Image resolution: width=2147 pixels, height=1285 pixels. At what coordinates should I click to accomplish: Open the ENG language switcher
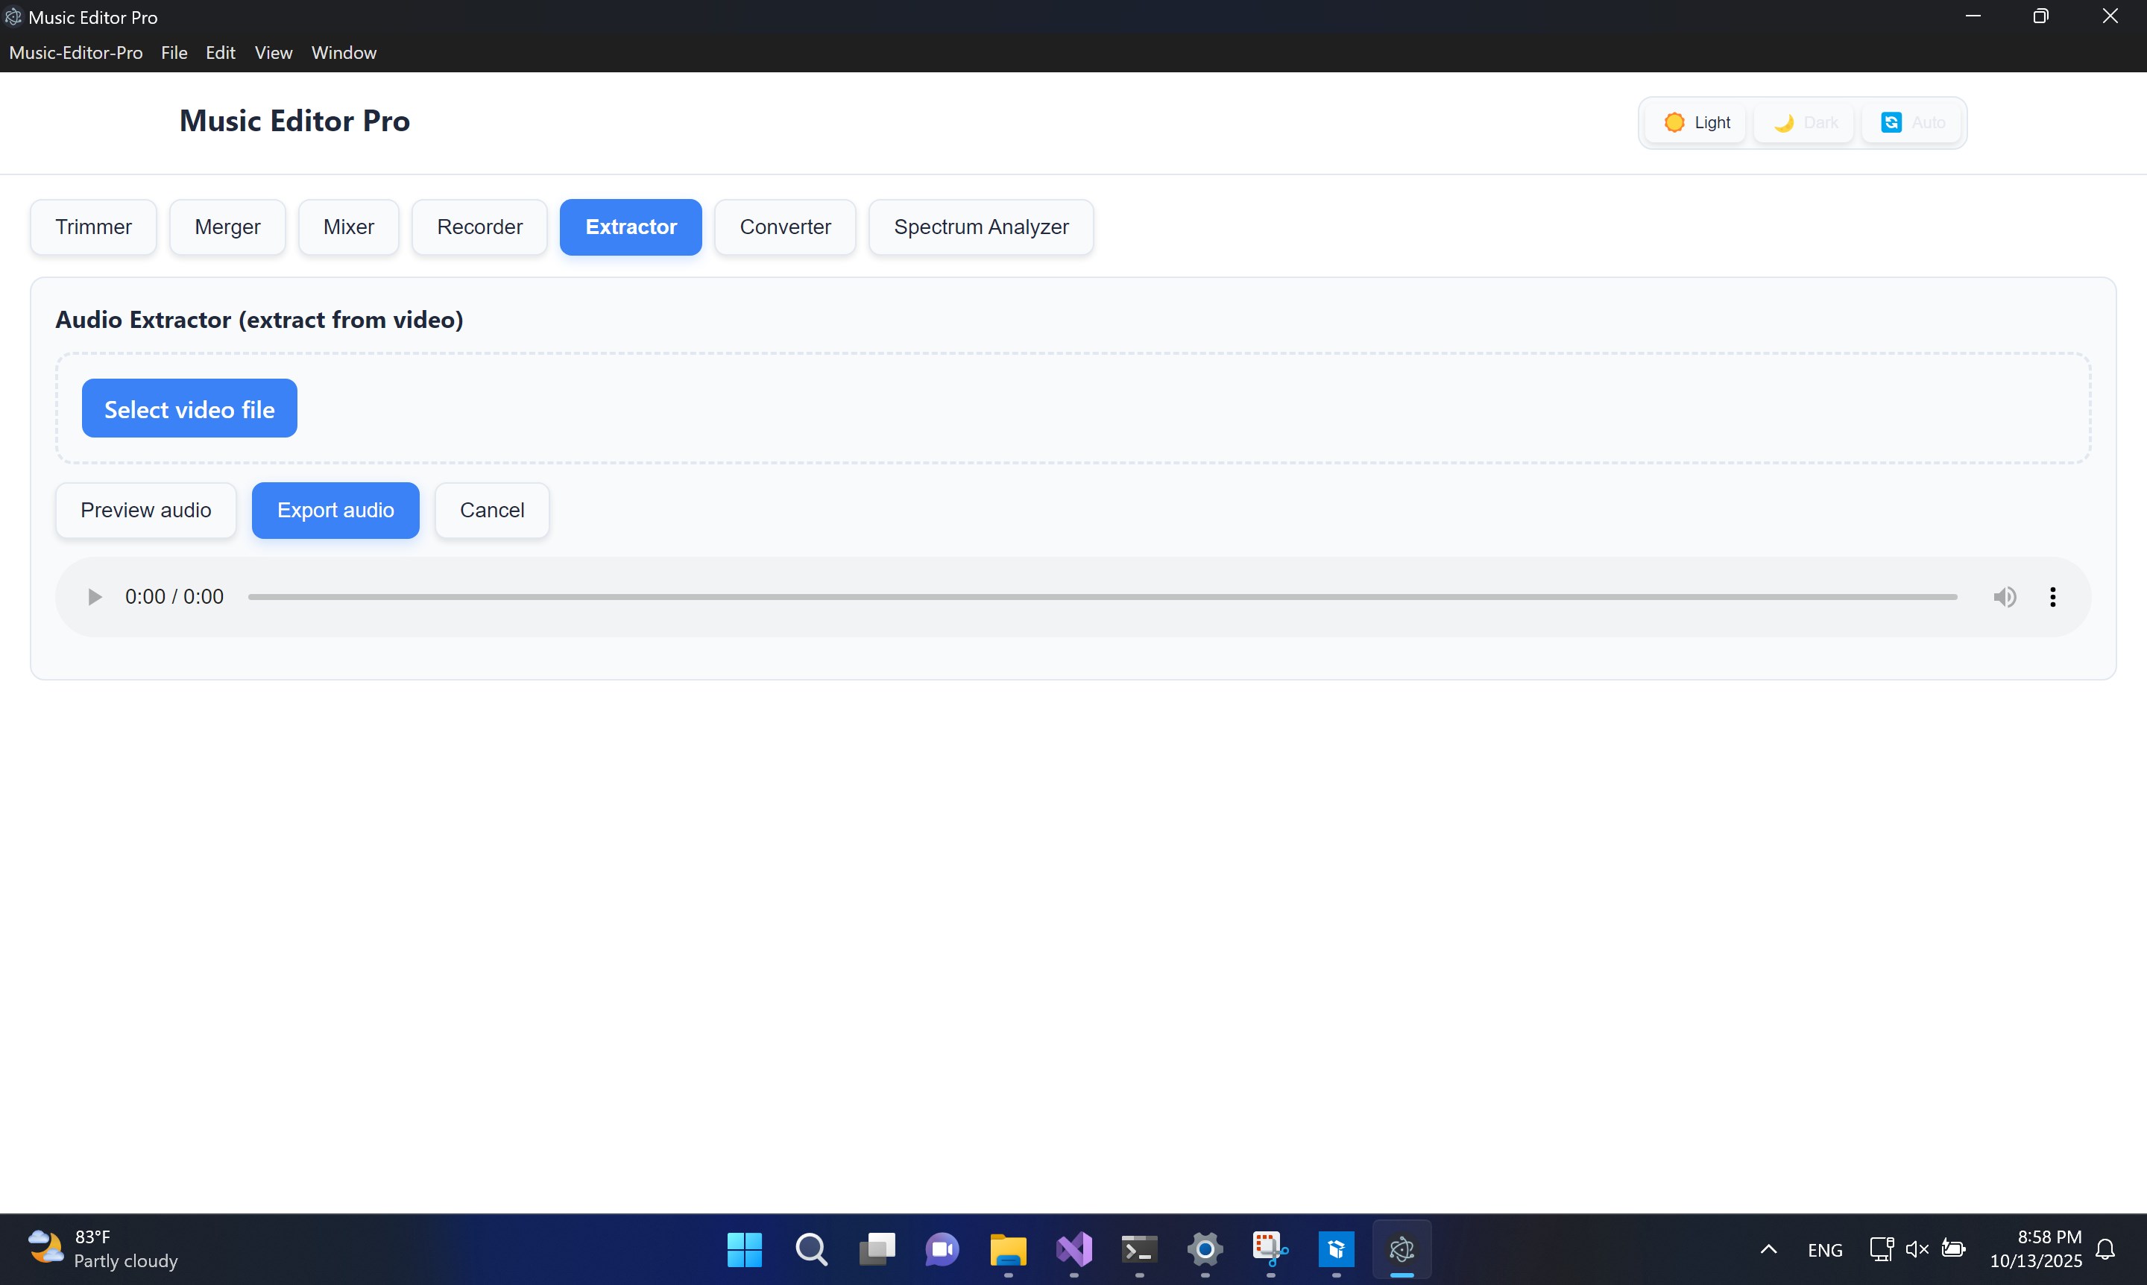[1825, 1249]
